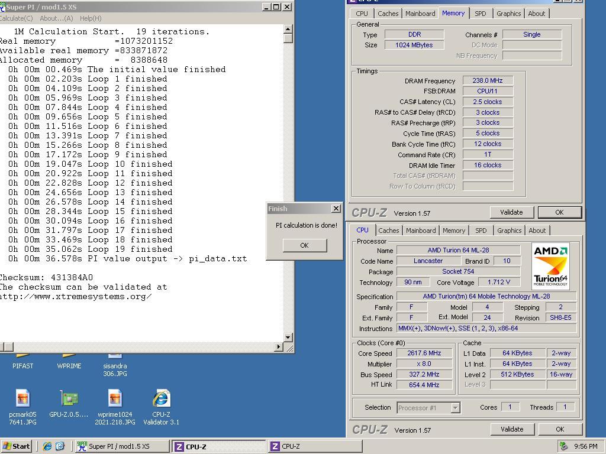Open the Help menu in Super PI
This screenshot has height=454, width=606.
click(91, 18)
